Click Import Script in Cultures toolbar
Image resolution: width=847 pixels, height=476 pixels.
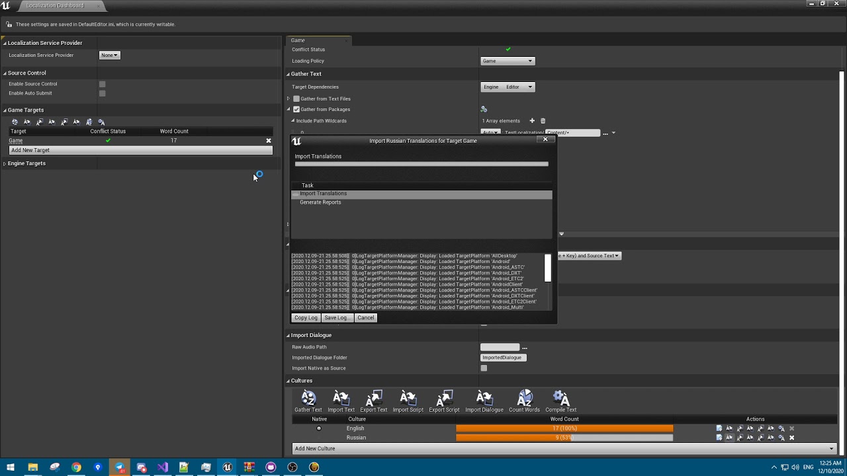(x=408, y=401)
